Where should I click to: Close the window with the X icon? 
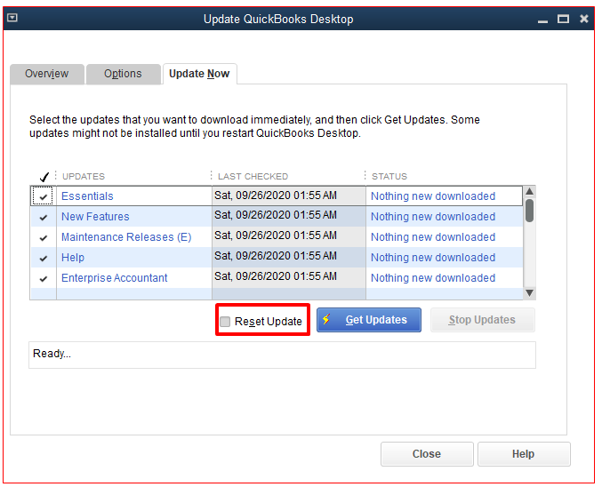[583, 19]
